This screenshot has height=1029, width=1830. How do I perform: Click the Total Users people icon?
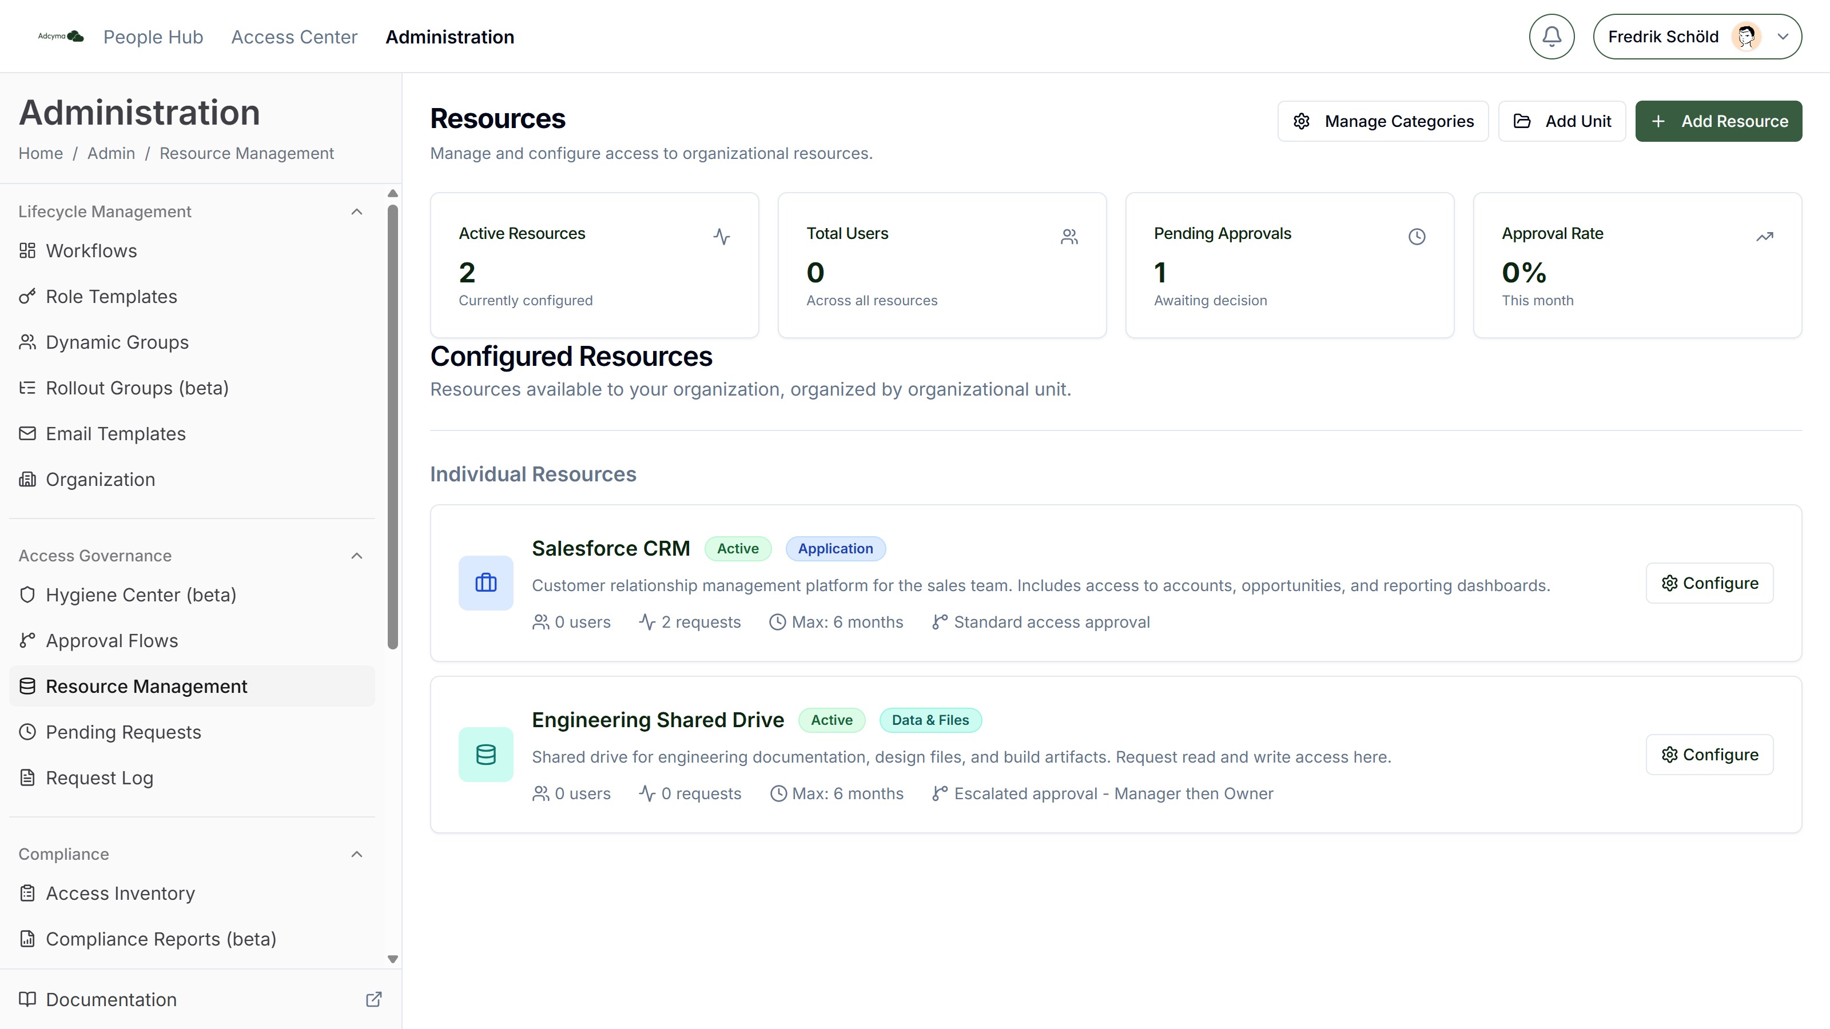pyautogui.click(x=1069, y=237)
